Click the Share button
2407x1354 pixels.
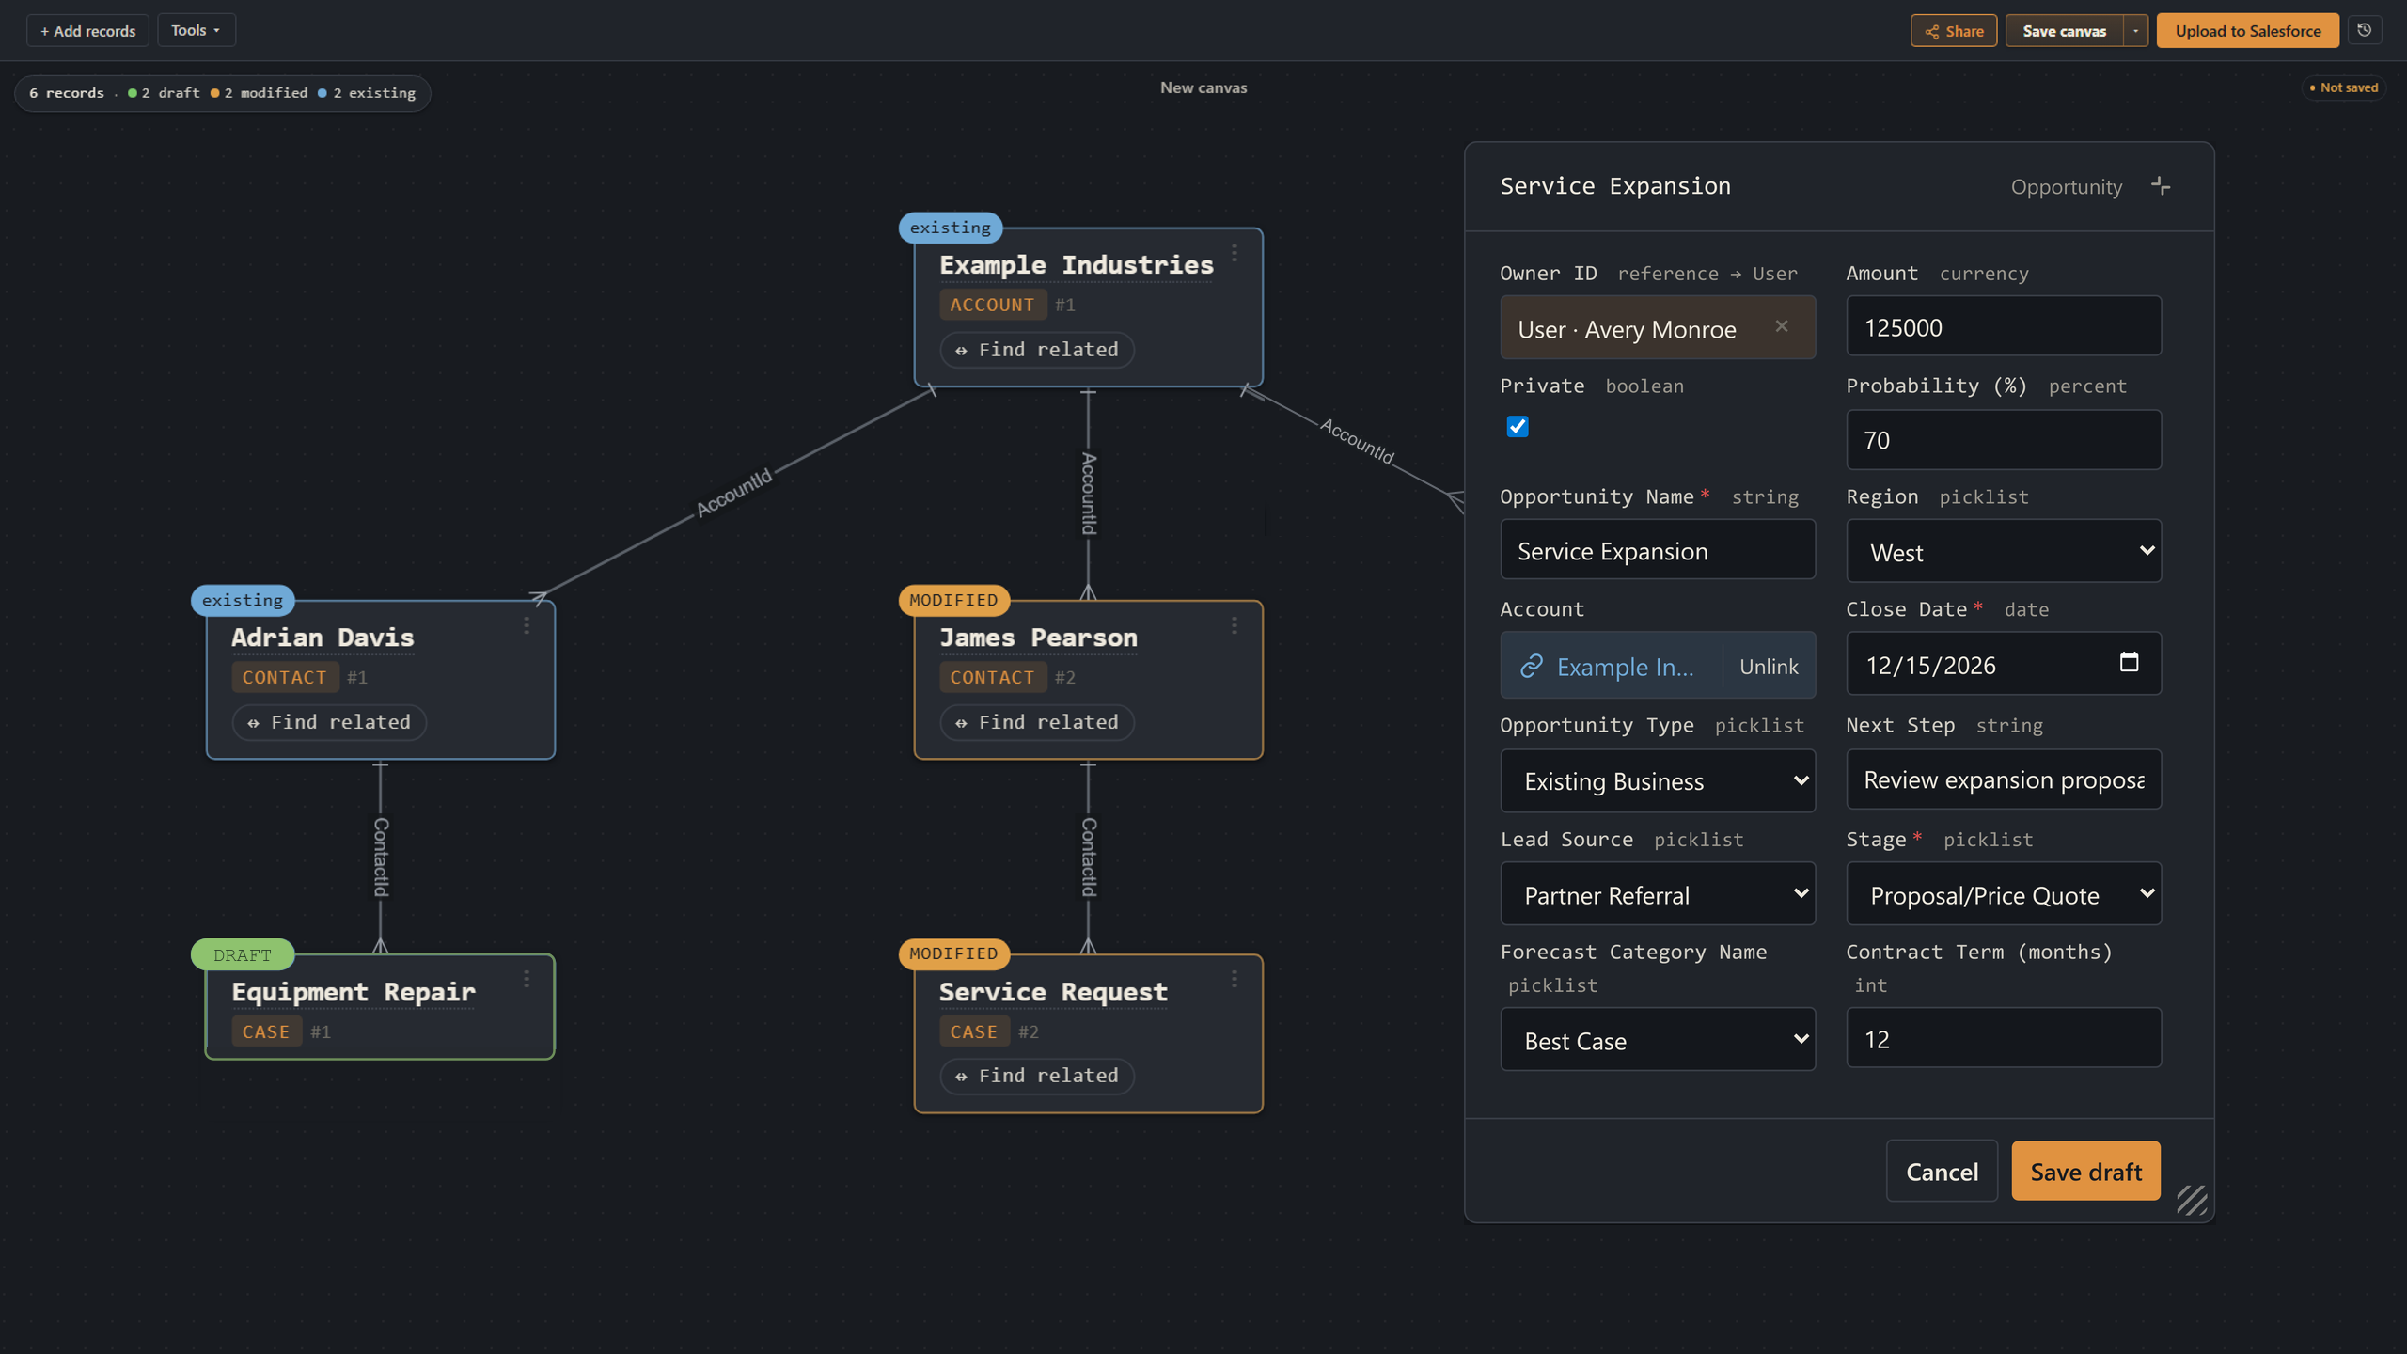(x=1954, y=31)
